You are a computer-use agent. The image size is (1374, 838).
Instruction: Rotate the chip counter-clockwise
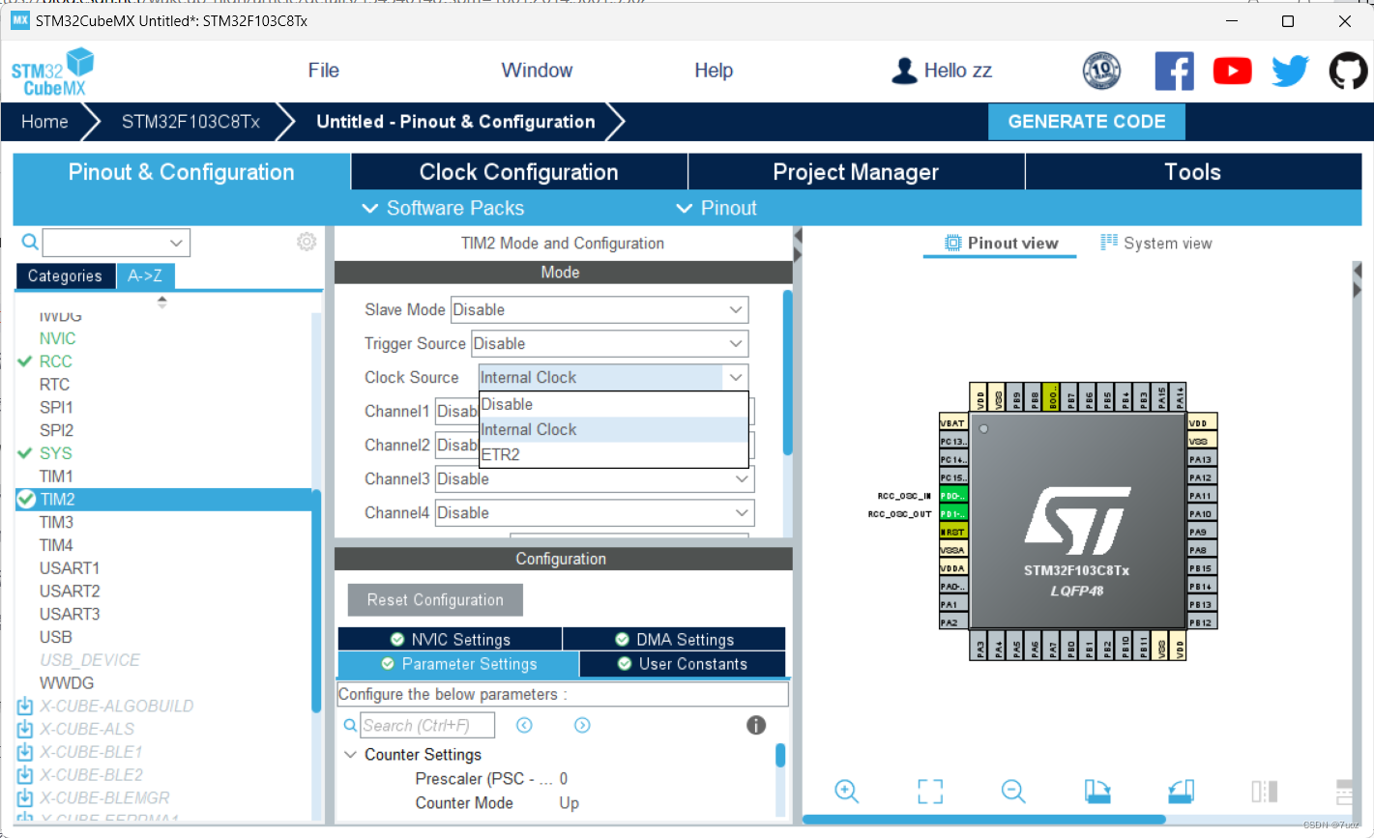(x=1181, y=791)
